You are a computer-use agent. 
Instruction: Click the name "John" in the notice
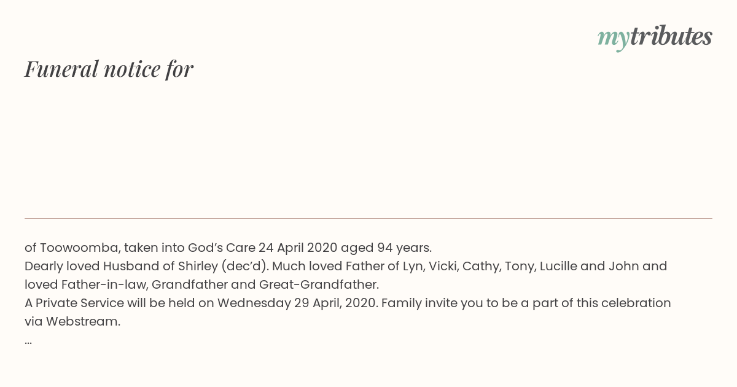(x=624, y=266)
